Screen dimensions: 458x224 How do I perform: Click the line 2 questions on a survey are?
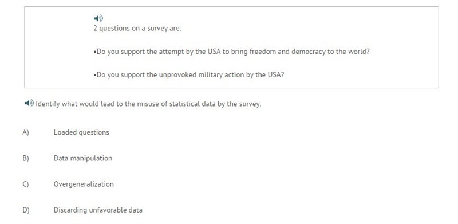[x=137, y=29]
